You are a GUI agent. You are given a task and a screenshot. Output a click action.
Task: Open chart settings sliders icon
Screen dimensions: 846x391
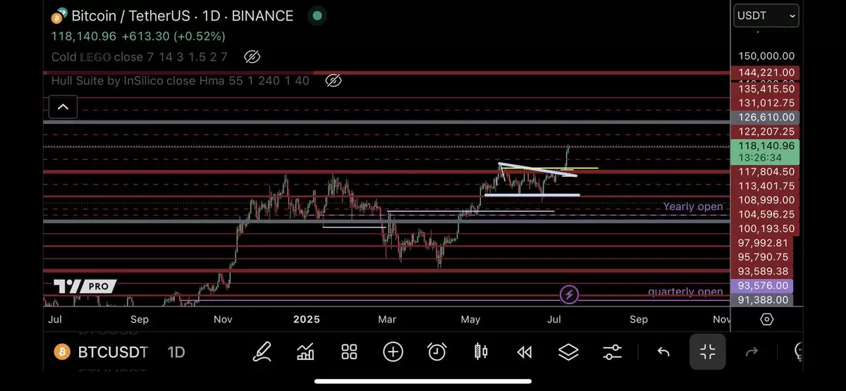(x=612, y=352)
